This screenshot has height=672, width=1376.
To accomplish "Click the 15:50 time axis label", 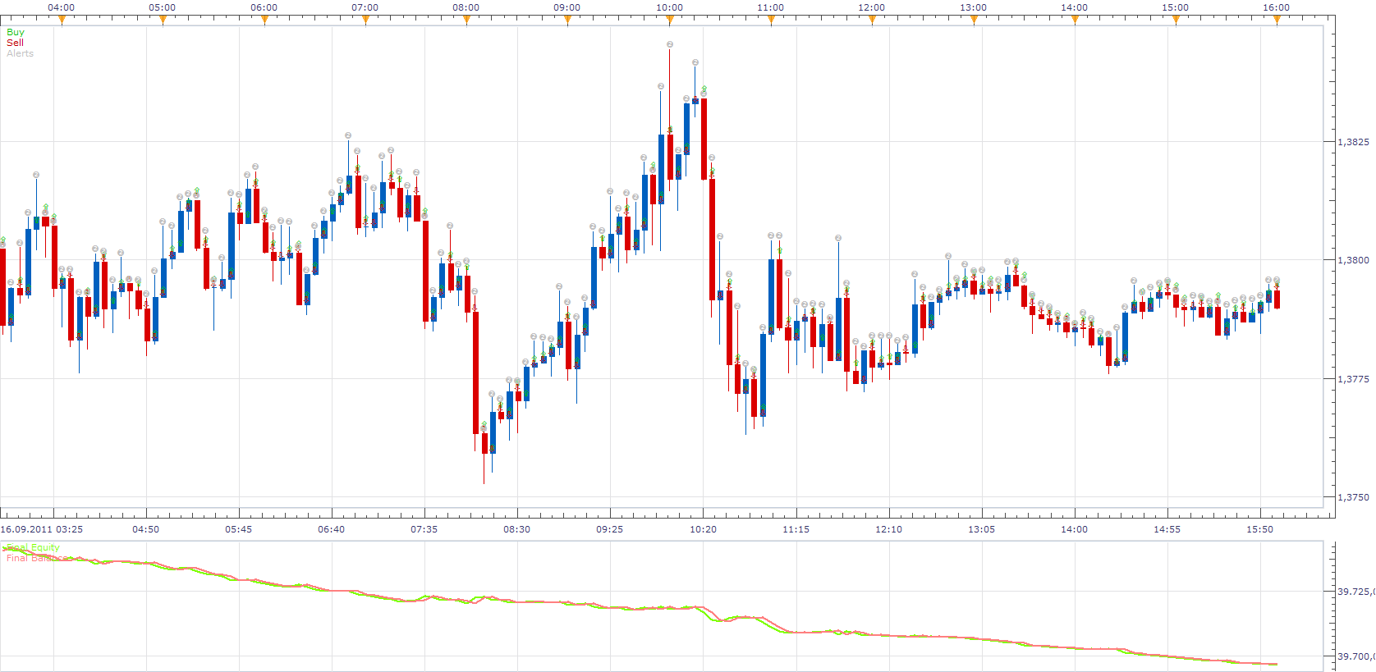I will [x=1259, y=529].
